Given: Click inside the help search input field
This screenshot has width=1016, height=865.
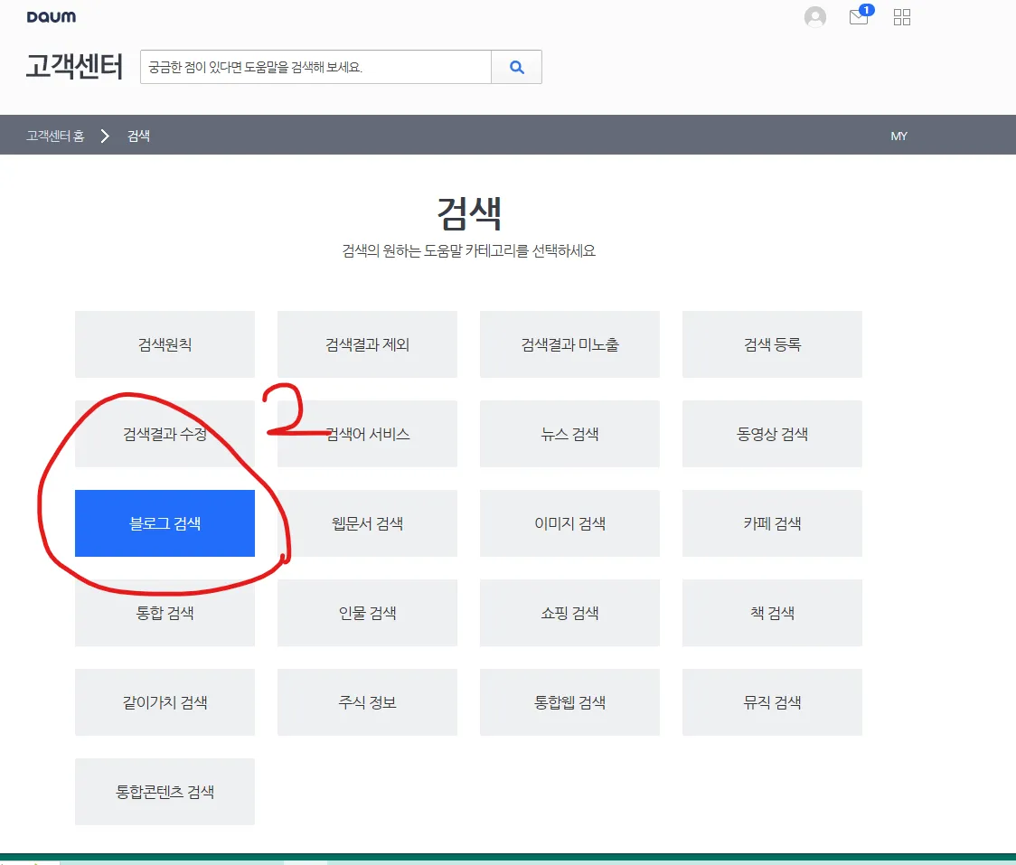Looking at the screenshot, I should click(307, 67).
